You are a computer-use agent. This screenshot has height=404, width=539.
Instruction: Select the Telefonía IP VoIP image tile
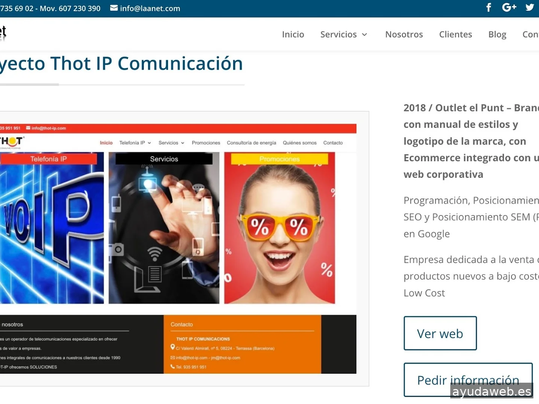pyautogui.click(x=52, y=228)
